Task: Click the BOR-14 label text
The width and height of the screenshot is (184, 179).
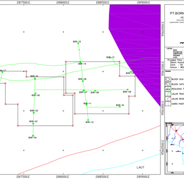Action: point(82,64)
